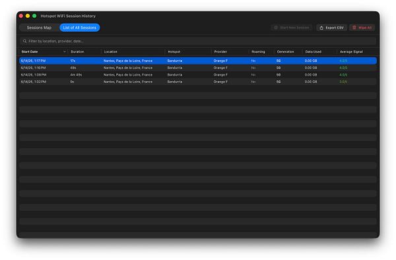
Task: Click the Nantes location in the 1:10 PM row
Action: pos(128,68)
